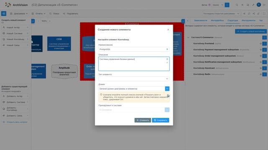Image resolution: width=268 pixels, height=150 pixels.
Task: Switch to the Чат tab
Action: tap(261, 20)
